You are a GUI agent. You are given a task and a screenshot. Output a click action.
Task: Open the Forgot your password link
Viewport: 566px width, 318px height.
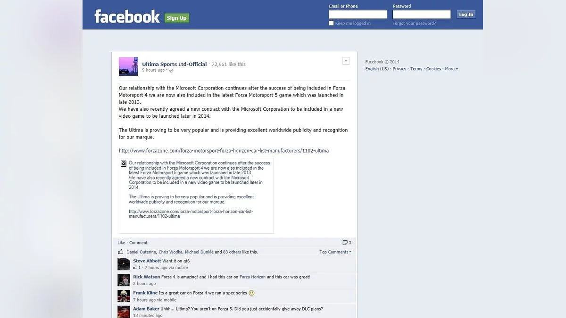(x=414, y=24)
